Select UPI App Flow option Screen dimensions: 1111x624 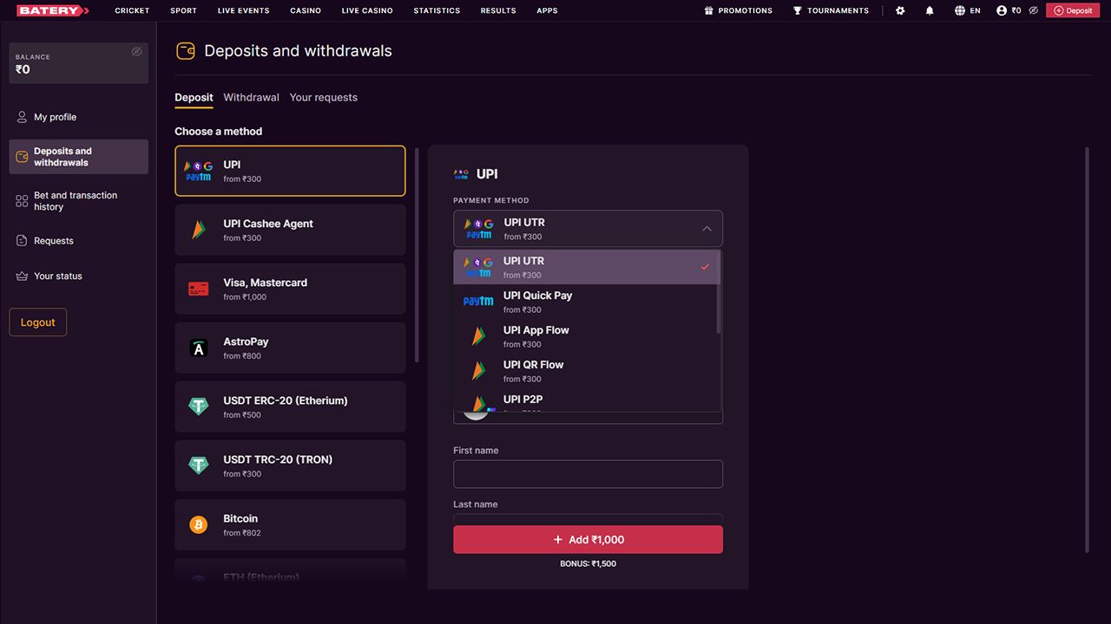pyautogui.click(x=586, y=336)
